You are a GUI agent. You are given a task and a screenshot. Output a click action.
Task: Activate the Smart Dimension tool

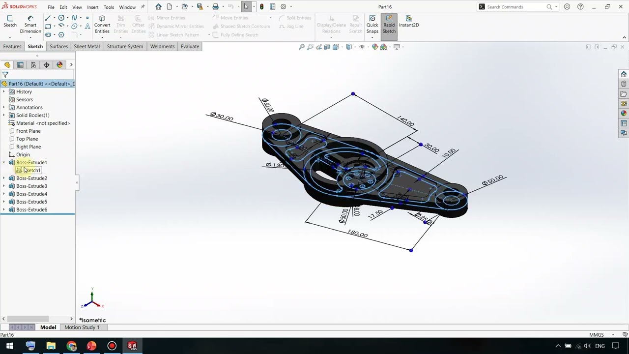(x=30, y=25)
